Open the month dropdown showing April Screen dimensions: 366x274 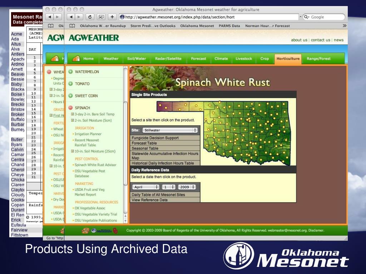(x=146, y=187)
